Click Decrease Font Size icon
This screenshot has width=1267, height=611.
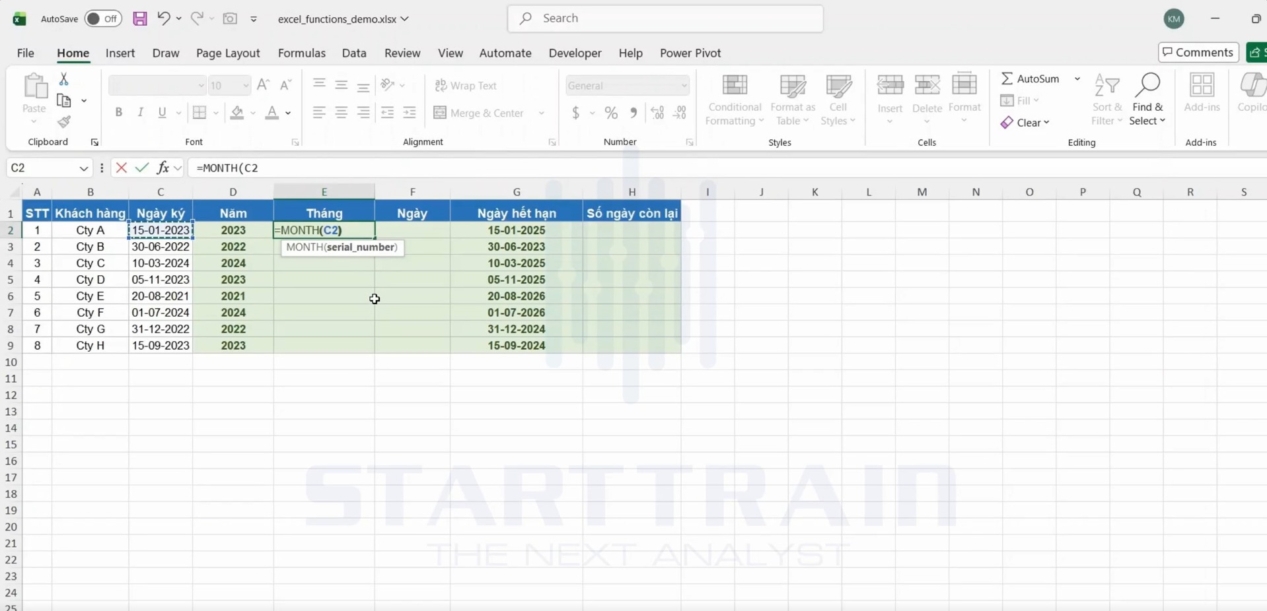point(285,85)
